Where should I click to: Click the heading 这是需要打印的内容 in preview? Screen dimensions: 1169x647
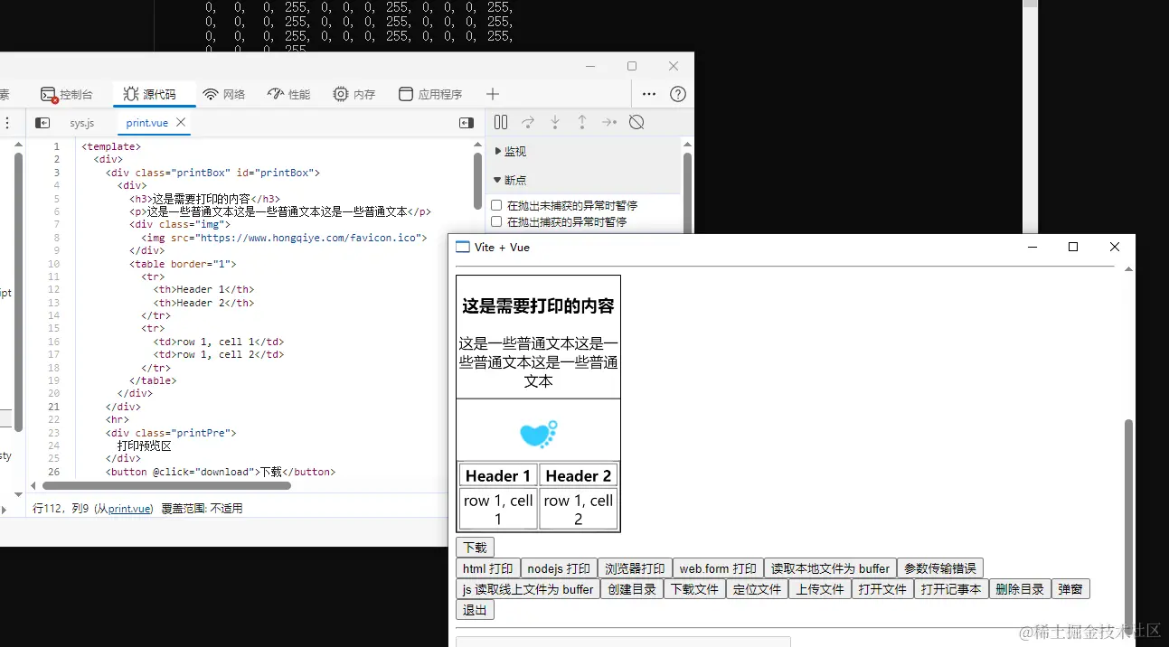pos(538,306)
